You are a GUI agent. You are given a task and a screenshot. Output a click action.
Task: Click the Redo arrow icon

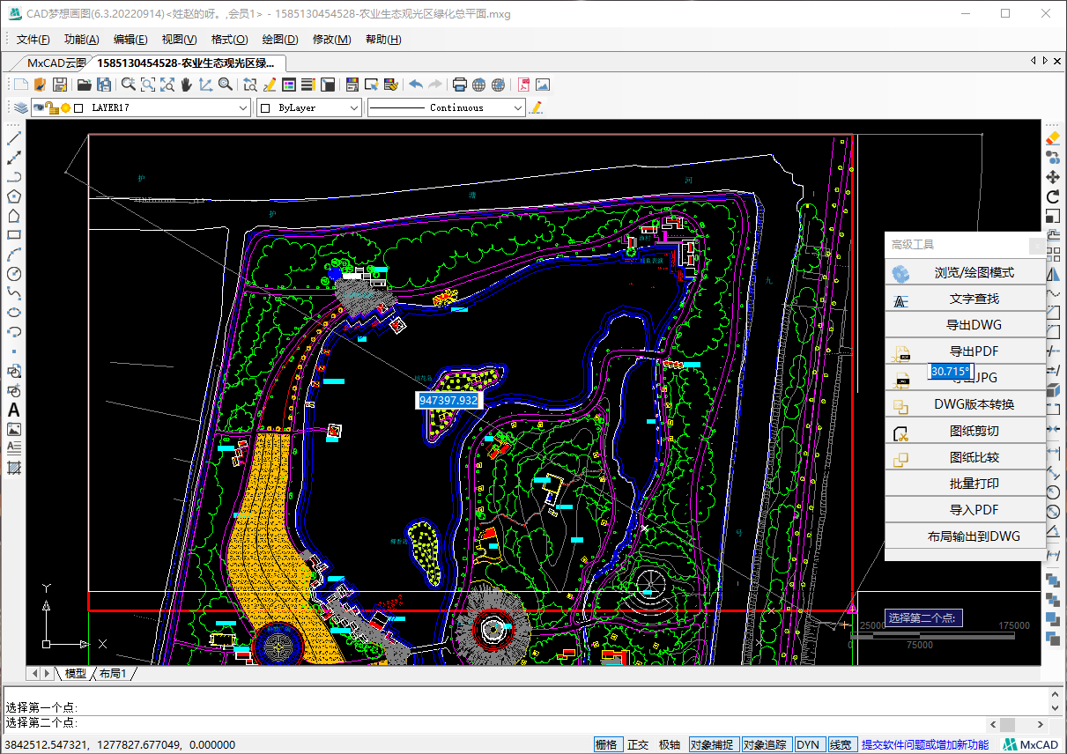click(x=435, y=85)
